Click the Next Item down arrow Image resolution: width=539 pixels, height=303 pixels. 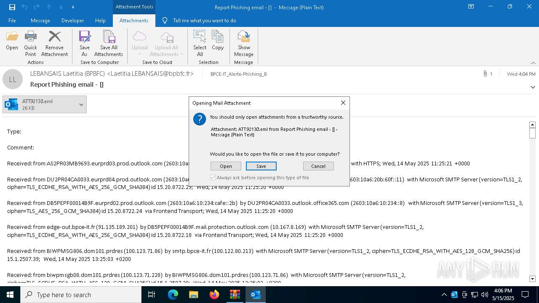point(61,7)
